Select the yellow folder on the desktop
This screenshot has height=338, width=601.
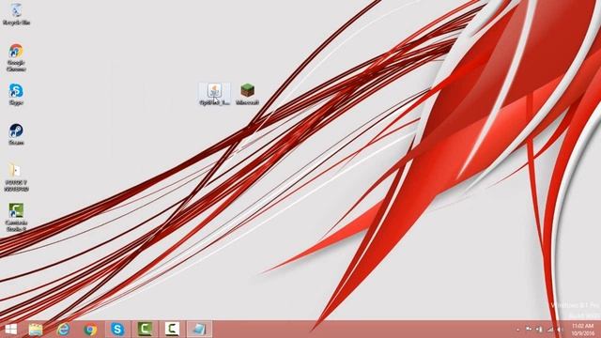pos(16,177)
